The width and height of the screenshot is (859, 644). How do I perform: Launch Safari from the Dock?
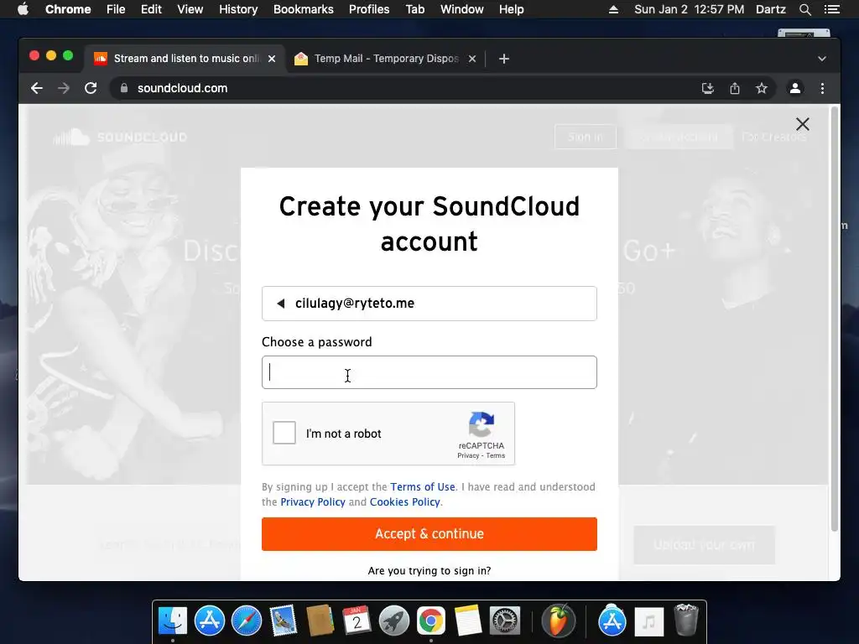(x=247, y=621)
